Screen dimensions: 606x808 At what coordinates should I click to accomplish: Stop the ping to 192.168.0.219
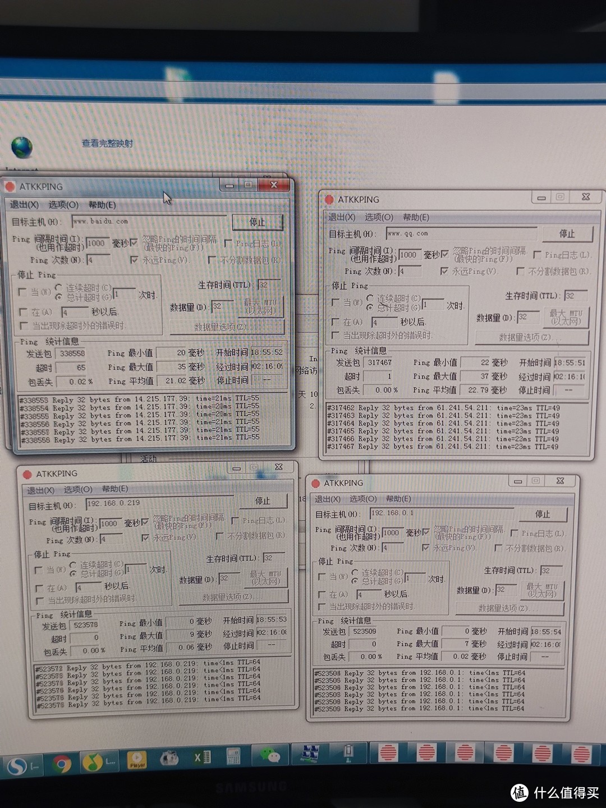(263, 501)
